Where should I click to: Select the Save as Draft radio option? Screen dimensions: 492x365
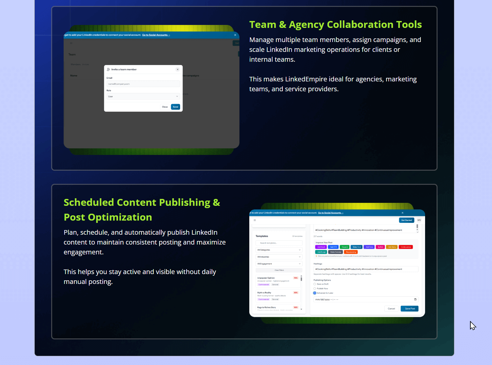pos(315,284)
